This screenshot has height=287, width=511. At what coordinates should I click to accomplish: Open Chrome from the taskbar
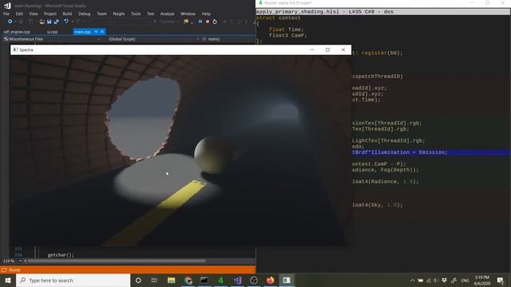click(x=188, y=280)
